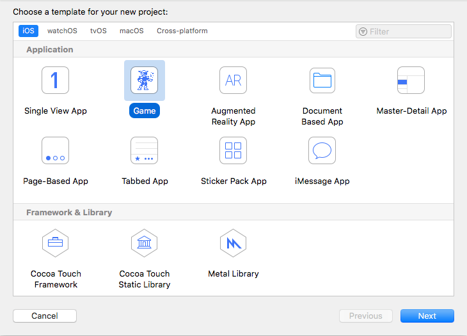Switch to the iOS platform tab
Viewport: 467px width, 336px height.
click(28, 31)
